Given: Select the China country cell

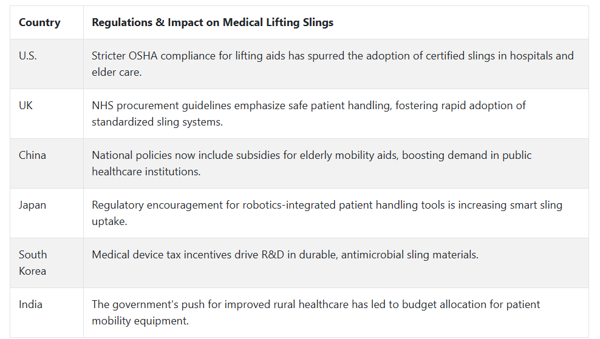Looking at the screenshot, I should coord(47,163).
